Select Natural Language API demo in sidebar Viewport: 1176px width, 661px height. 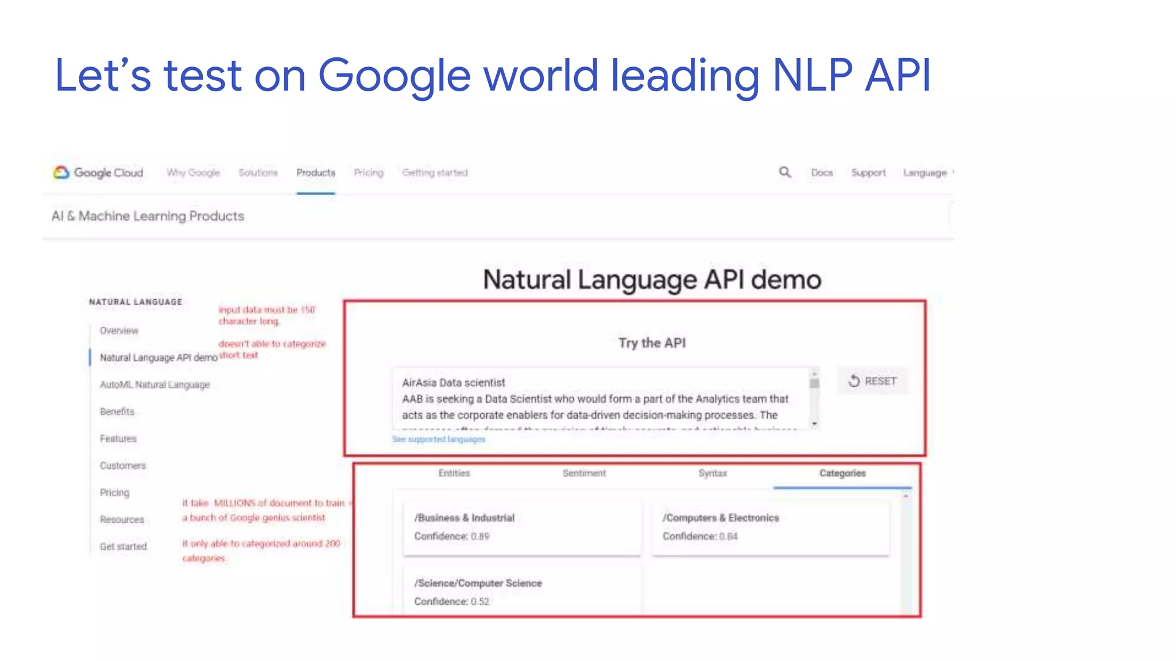158,357
